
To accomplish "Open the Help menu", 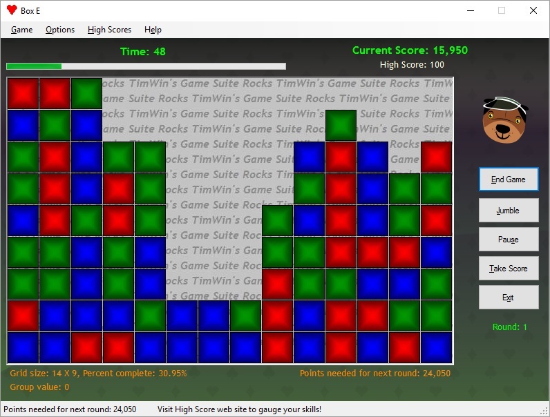I will [x=153, y=30].
